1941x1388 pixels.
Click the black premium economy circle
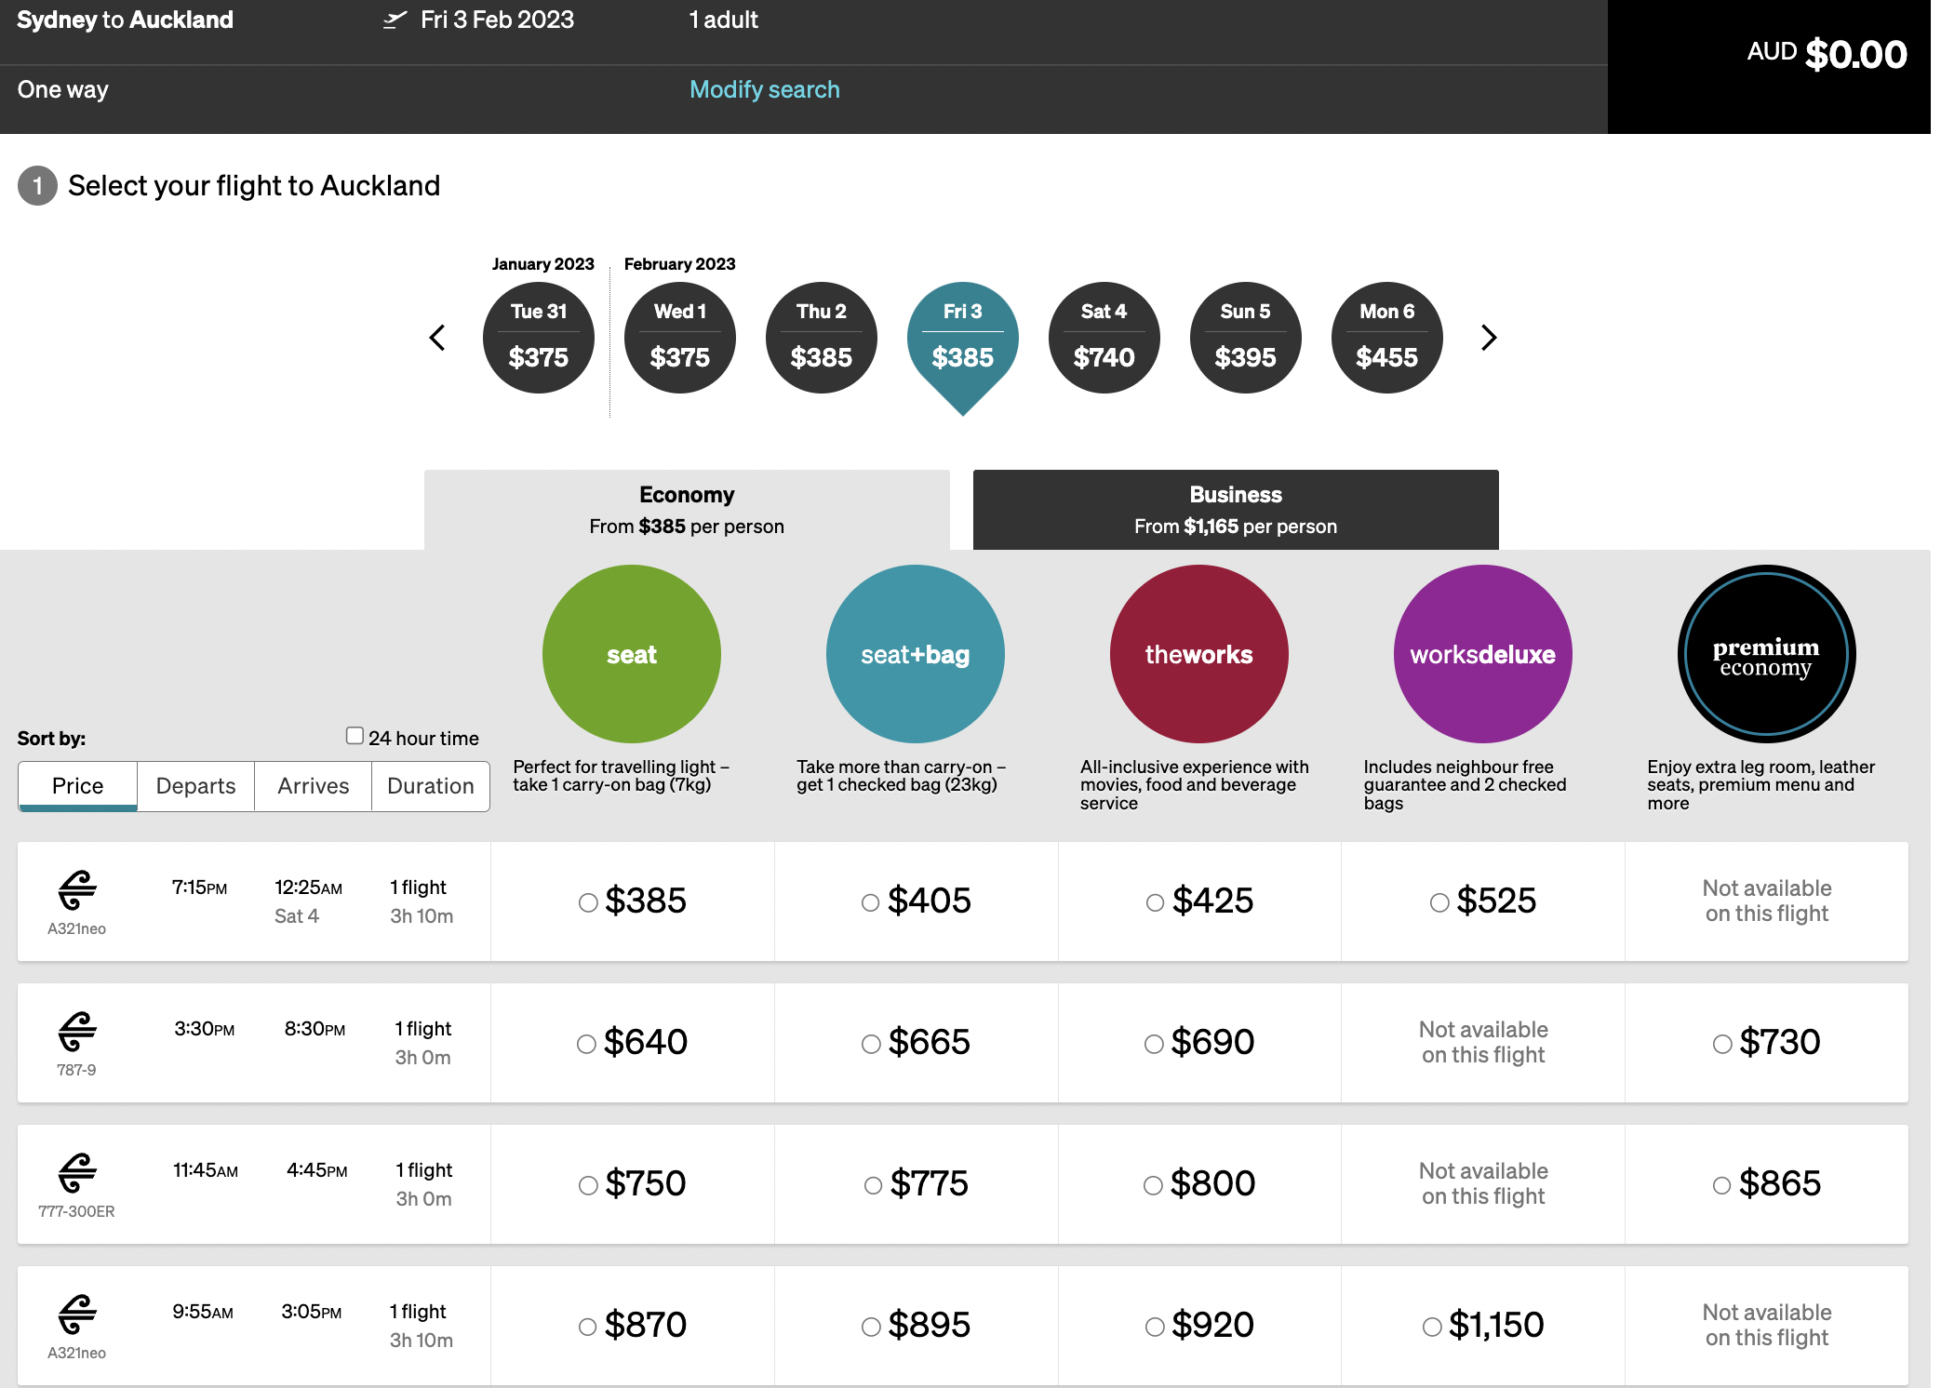pos(1767,654)
